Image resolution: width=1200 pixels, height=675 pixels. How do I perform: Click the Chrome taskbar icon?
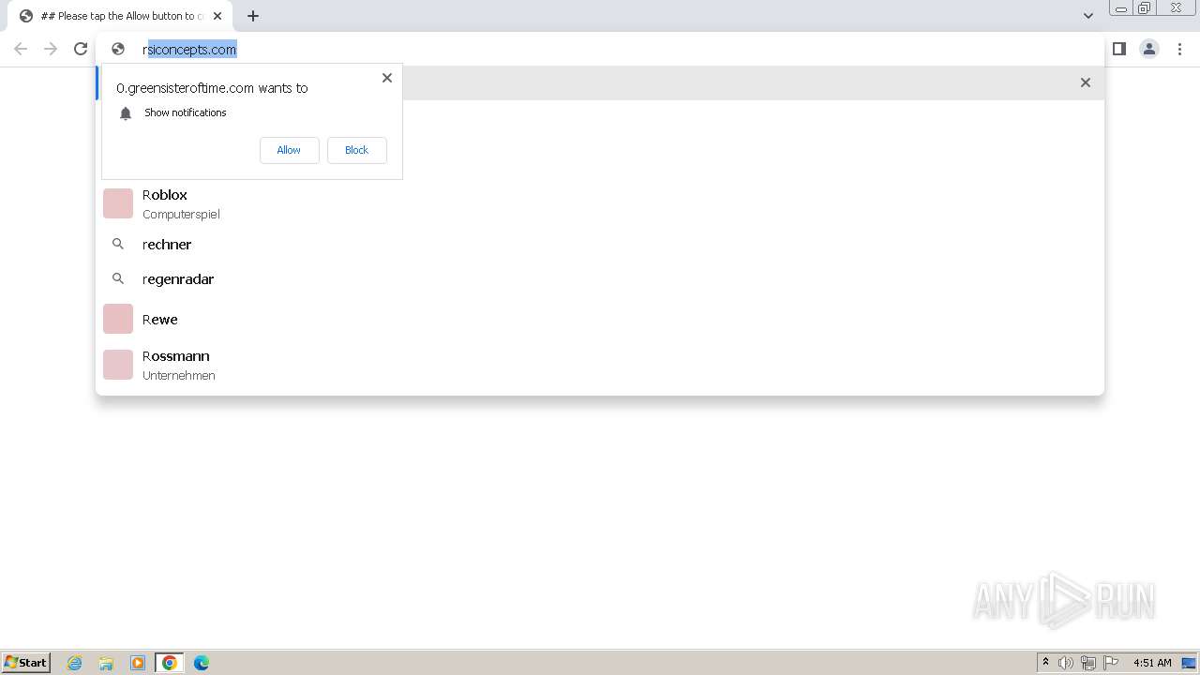coord(170,663)
